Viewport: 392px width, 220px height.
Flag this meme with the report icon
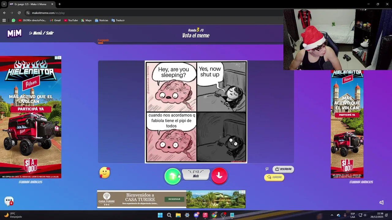[267, 169]
